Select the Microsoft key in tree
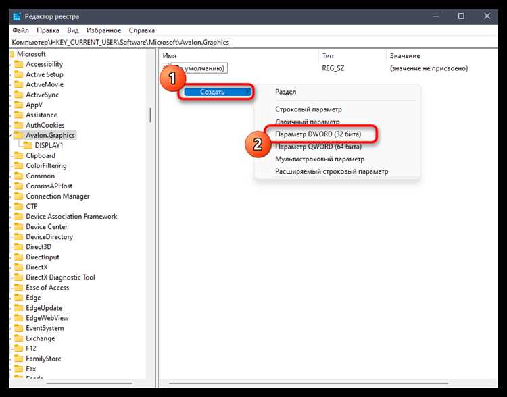 [x=31, y=54]
